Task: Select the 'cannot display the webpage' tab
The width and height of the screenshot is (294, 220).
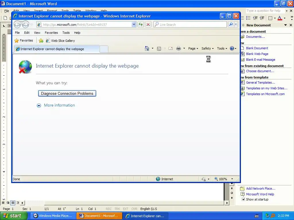Action: click(57, 49)
